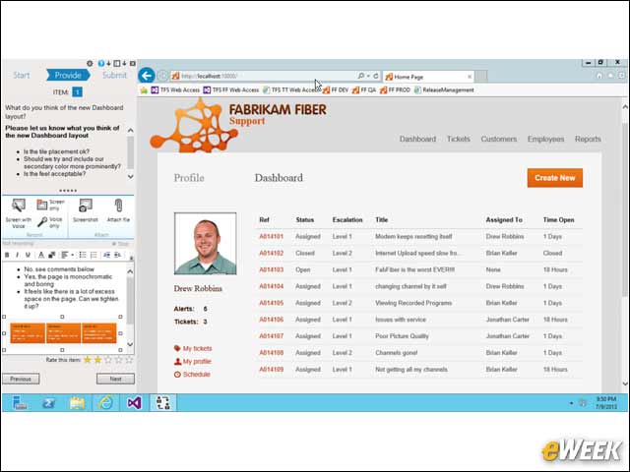Click the ITEM 1 indicator box

point(77,92)
